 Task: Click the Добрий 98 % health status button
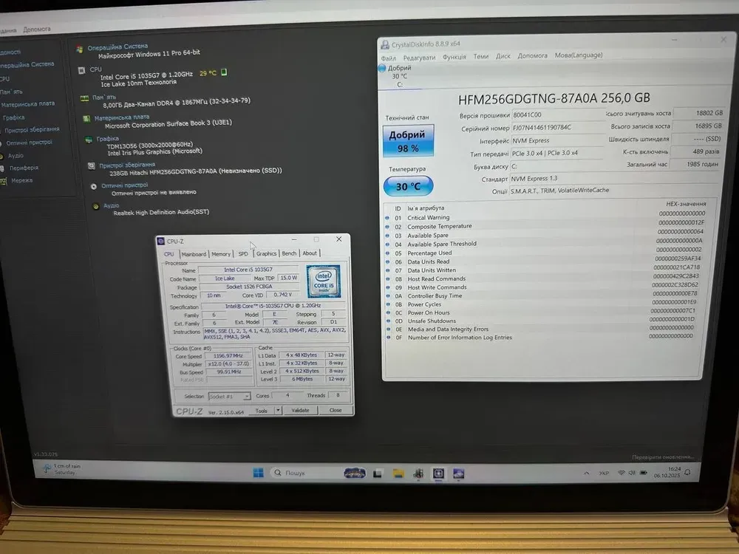[x=408, y=140]
